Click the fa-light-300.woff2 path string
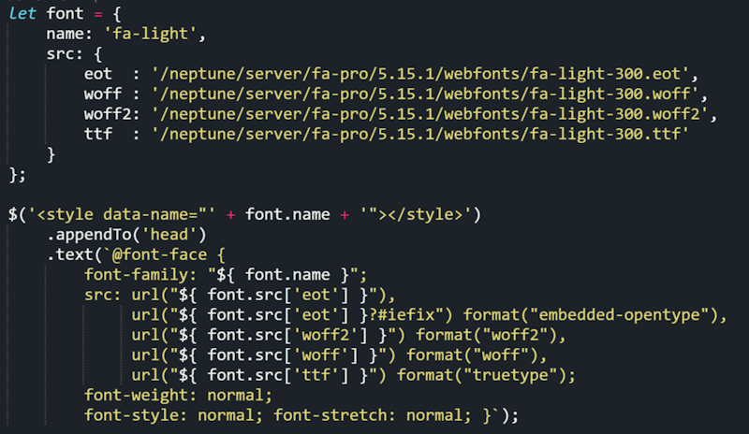 [430, 114]
